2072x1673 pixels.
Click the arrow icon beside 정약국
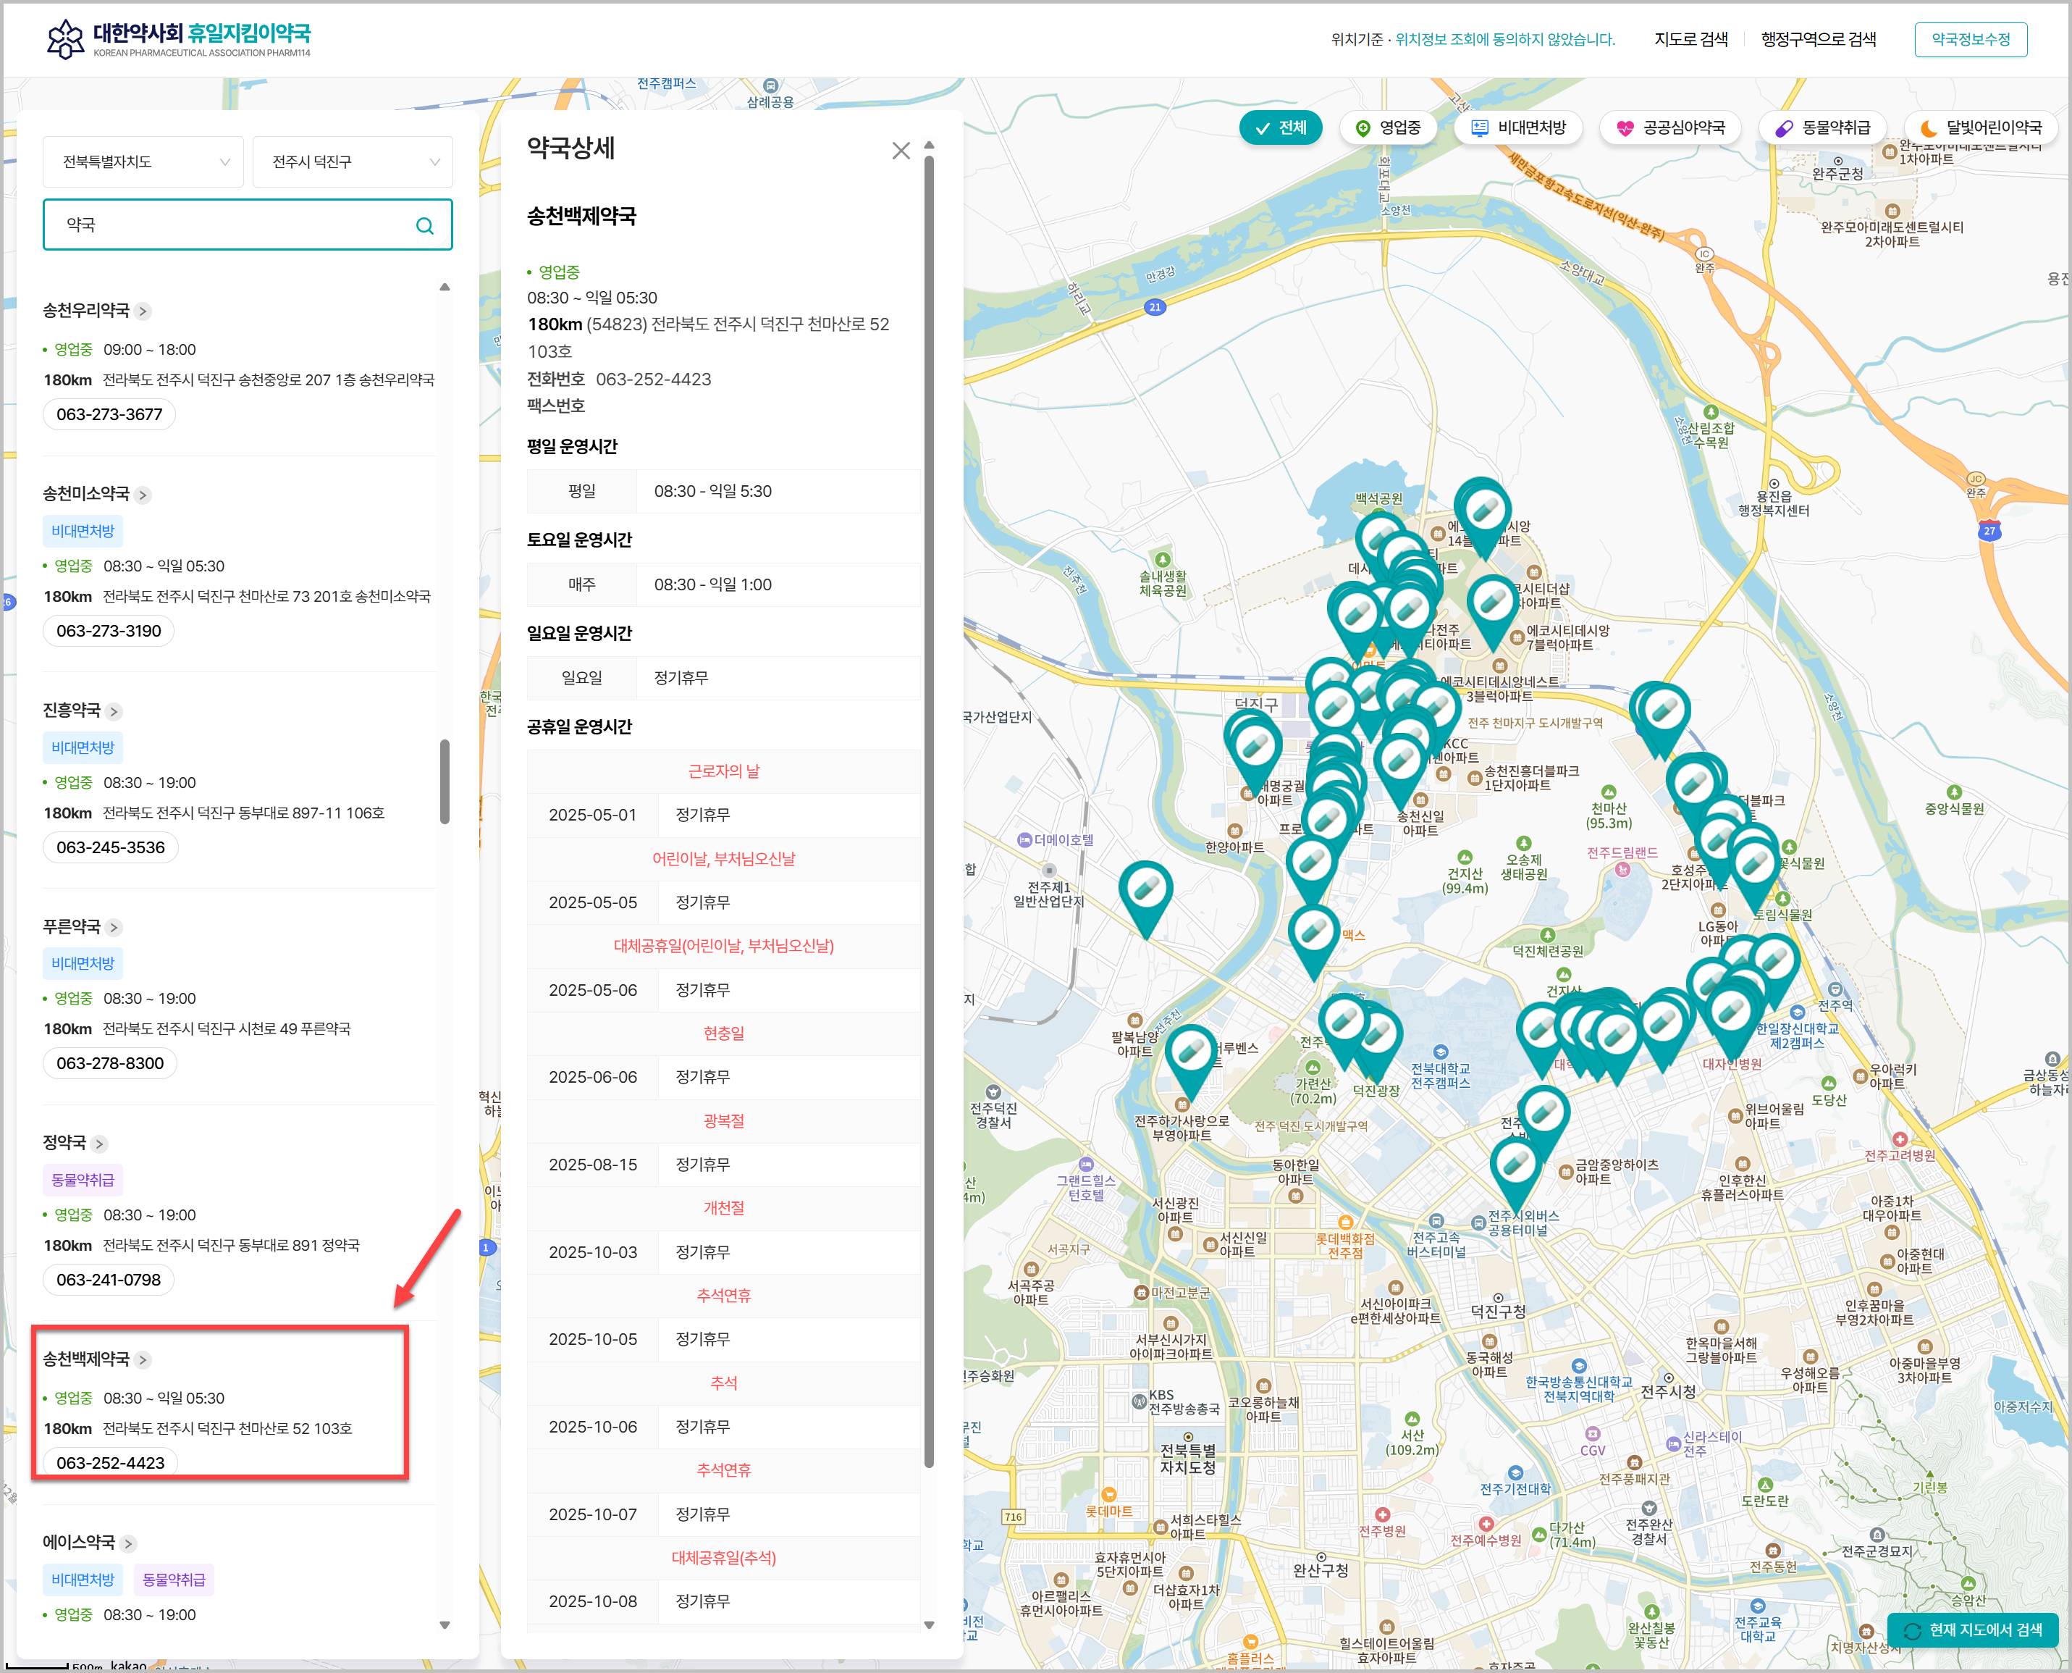pyautogui.click(x=99, y=1144)
